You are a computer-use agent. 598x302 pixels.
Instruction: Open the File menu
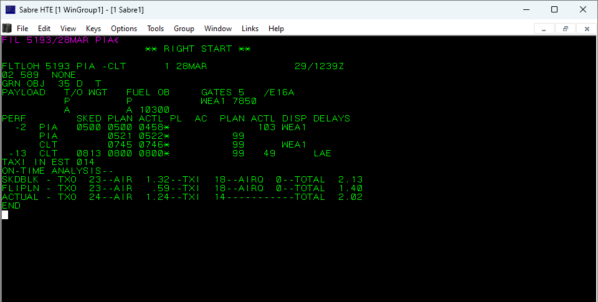pos(22,29)
